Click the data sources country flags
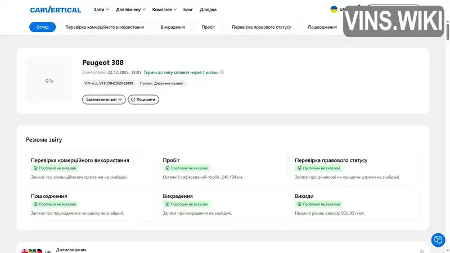This screenshot has height=253, width=450. pos(32,251)
